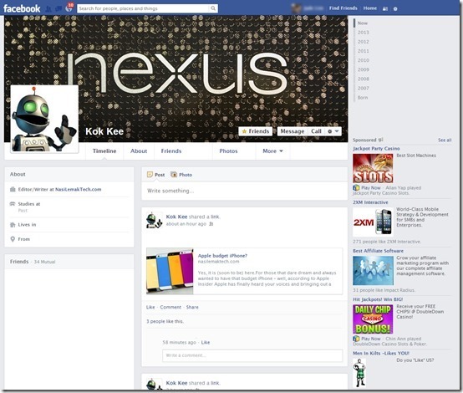463x393 pixels.
Task: Click post author avatar on first post
Action: pyautogui.click(x=154, y=220)
